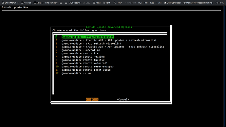The image size is (226, 127).
Task: Click the Cancel button in dialog
Action: (x=123, y=100)
